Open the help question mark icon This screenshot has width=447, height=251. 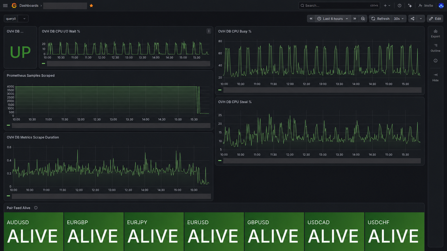click(x=399, y=6)
